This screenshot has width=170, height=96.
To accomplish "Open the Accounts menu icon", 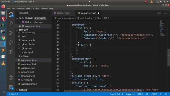I will coord(11,78).
